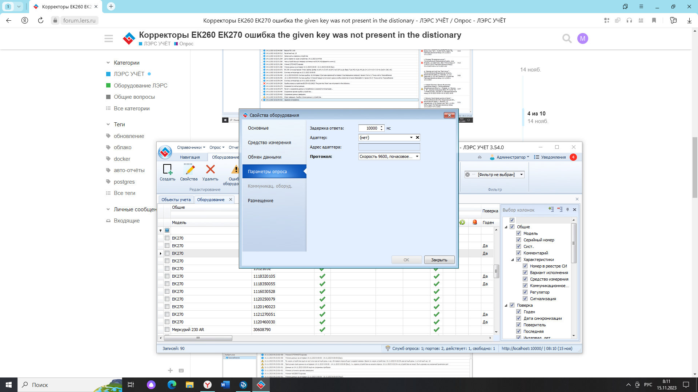Image resolution: width=698 pixels, height=392 pixels.
Task: Open the forum hamburger menu icon
Action: point(109,38)
